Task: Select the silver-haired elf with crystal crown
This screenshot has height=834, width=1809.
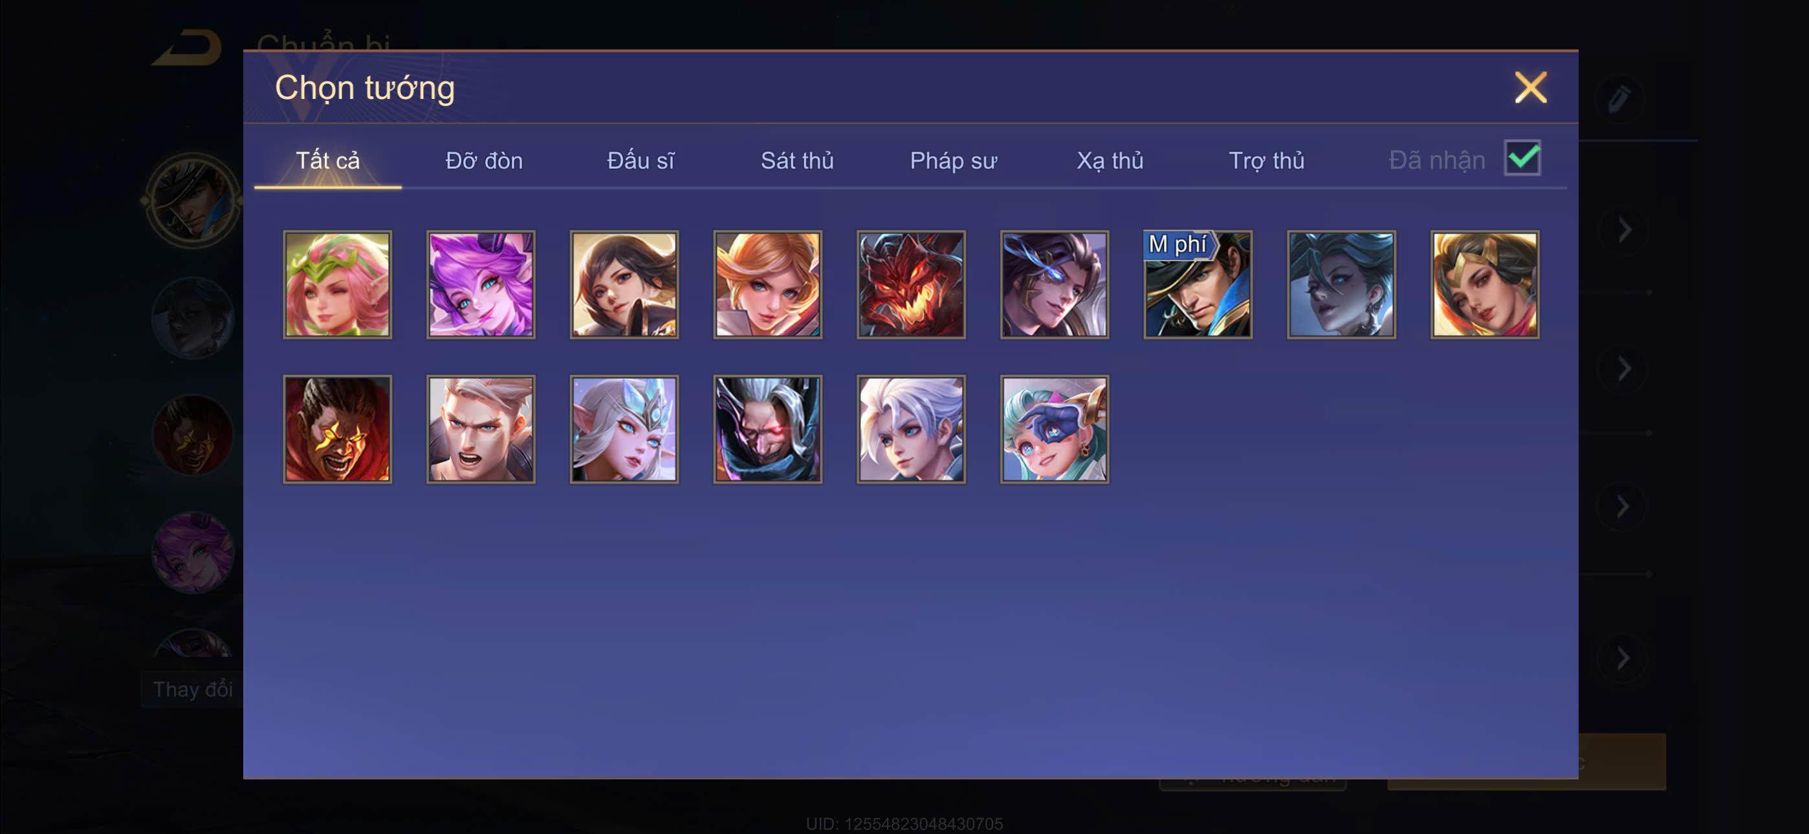Action: pos(624,429)
